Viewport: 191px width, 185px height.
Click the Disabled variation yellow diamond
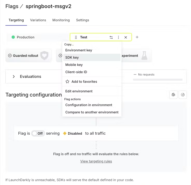pyautogui.click(x=65, y=133)
